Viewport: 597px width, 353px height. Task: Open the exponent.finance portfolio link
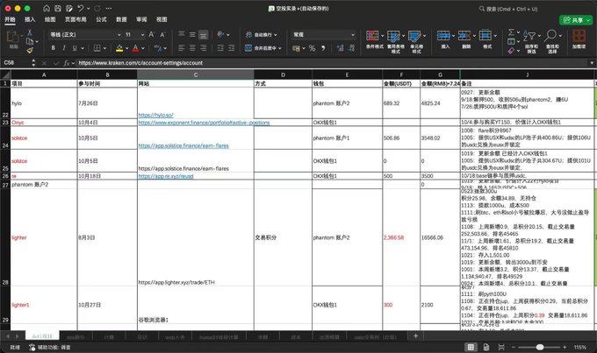[204, 123]
